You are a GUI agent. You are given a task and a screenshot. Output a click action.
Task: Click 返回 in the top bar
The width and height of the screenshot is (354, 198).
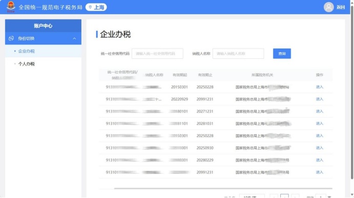(x=341, y=7)
